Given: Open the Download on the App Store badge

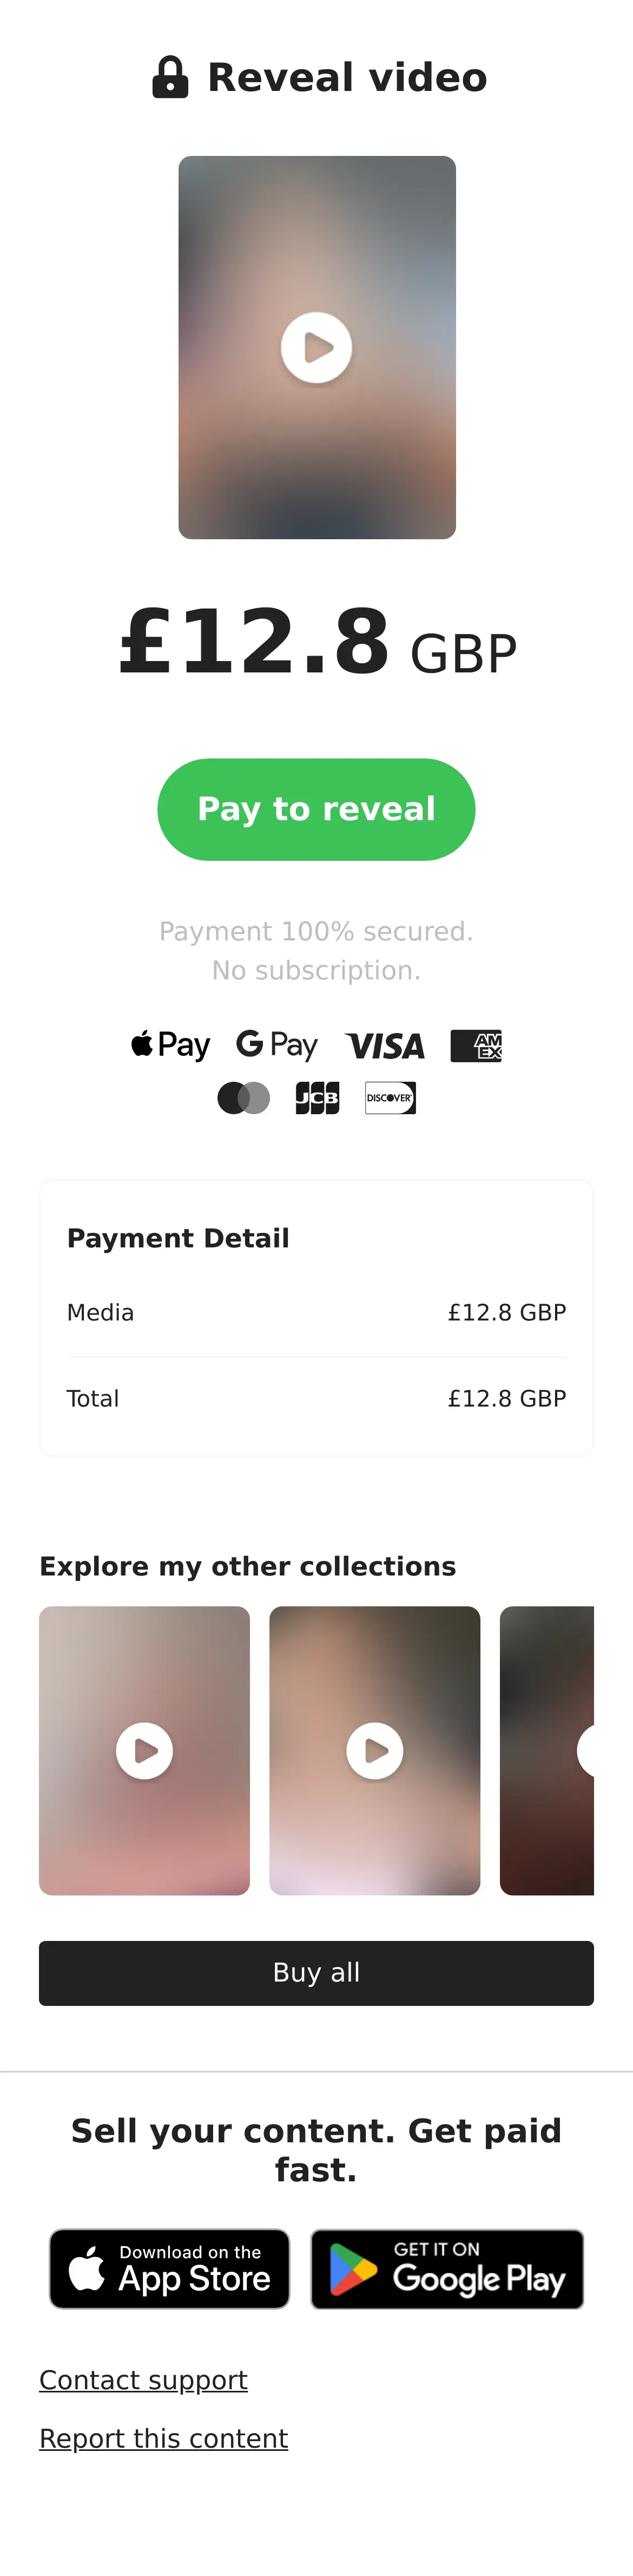Looking at the screenshot, I should tap(170, 2269).
